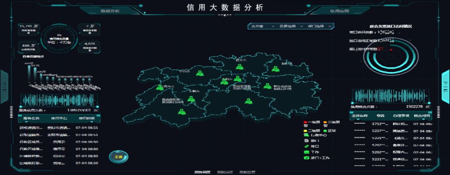Click the map marker on 铜仁市
This screenshot has width=450, height=175.
276,69
